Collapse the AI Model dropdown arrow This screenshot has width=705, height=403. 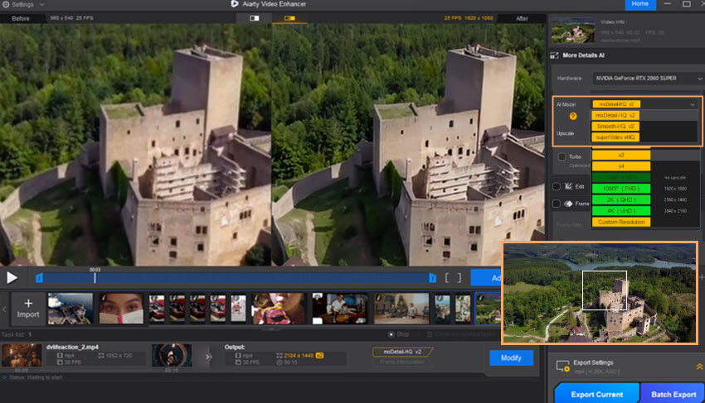coord(693,104)
